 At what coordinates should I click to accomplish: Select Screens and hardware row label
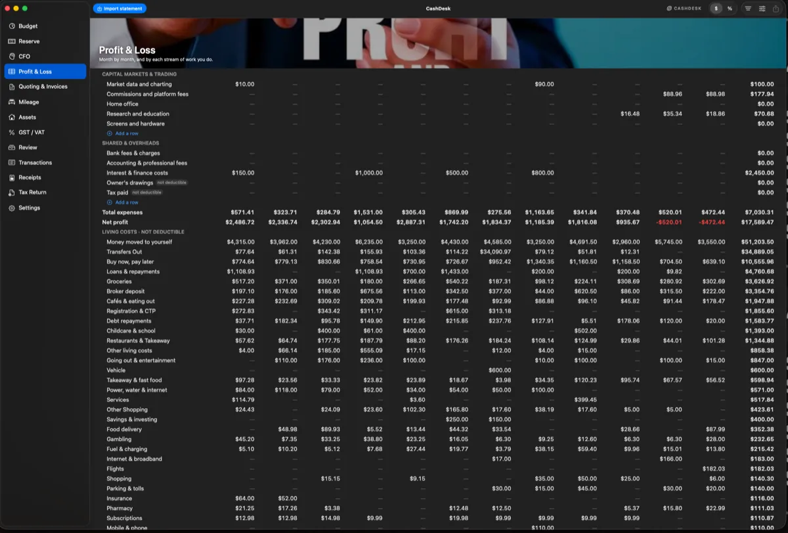point(136,124)
